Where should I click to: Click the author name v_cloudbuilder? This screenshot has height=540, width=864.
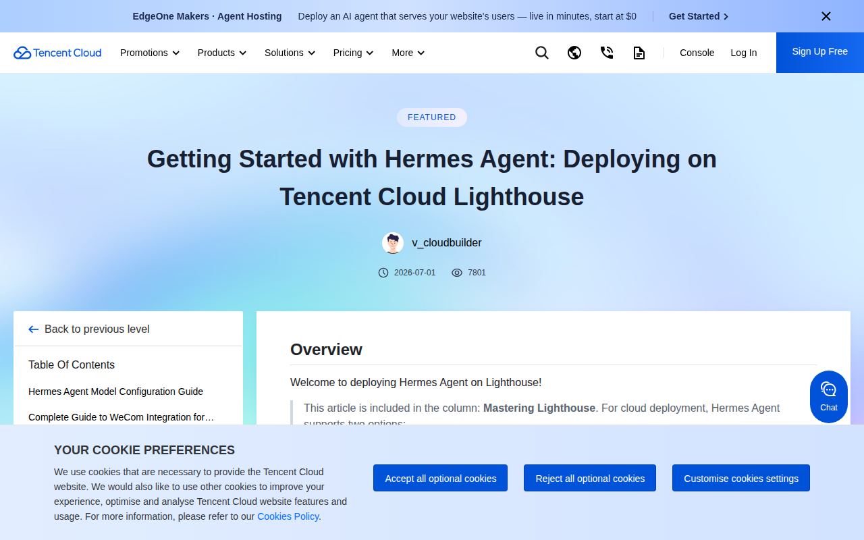click(447, 243)
